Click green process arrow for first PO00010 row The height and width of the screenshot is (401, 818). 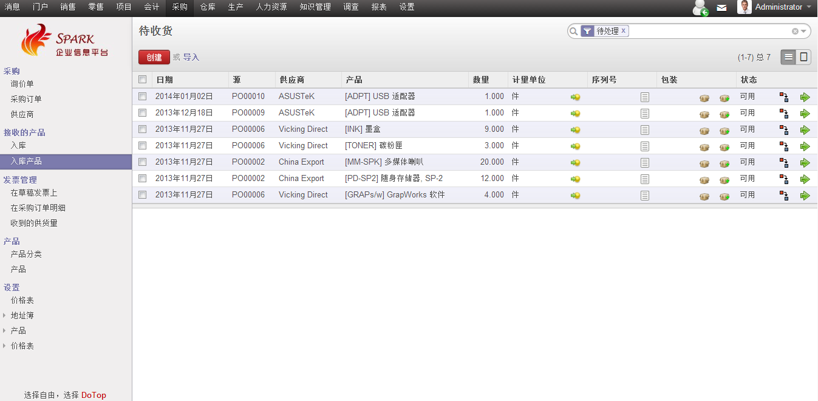[805, 97]
